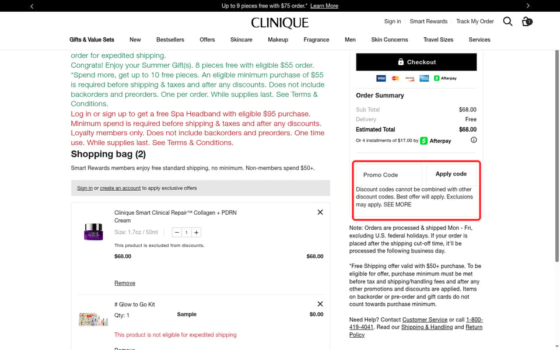Click SEE MORE under promo code

[397, 205]
